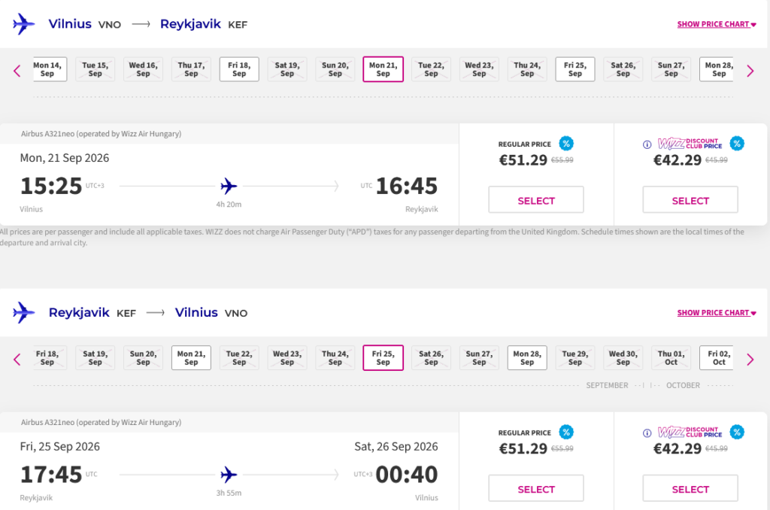This screenshot has width=770, height=510.
Task: Select outbound flight at Discount Club price
Action: point(690,199)
